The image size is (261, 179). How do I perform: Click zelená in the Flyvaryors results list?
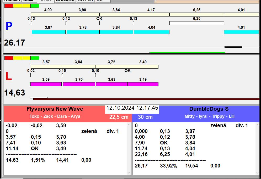coord(89,131)
